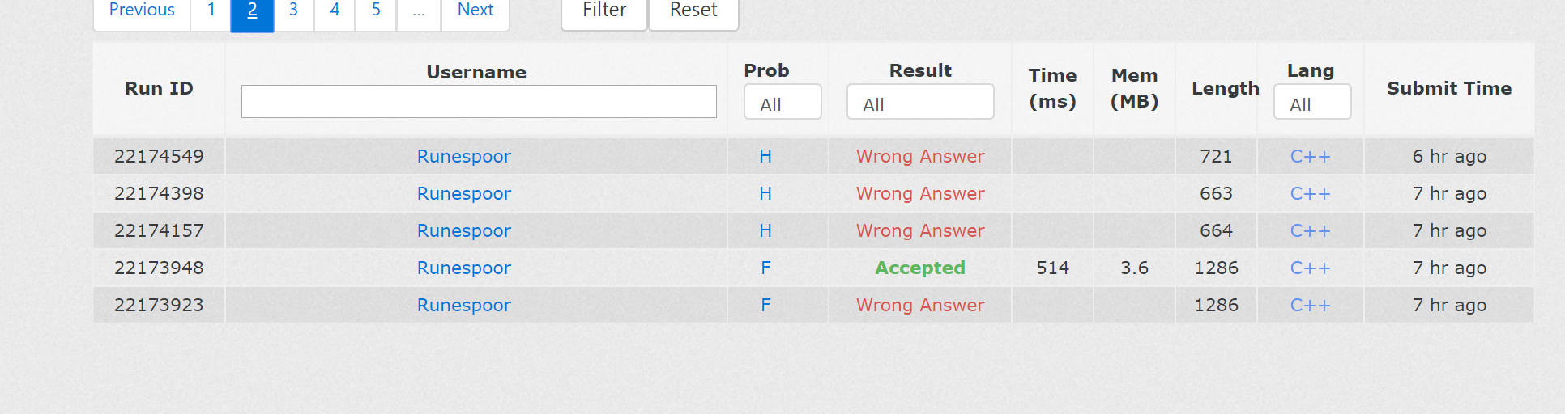The height and width of the screenshot is (414, 1565).
Task: Open page 1 of submissions
Action: 211,11
